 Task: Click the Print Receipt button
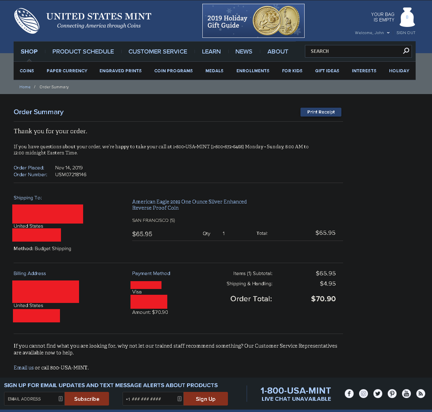(321, 112)
